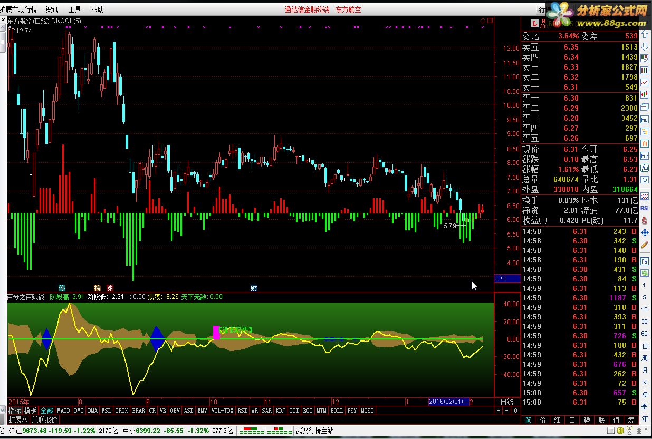Switch to the MACD indicator

(x=63, y=411)
